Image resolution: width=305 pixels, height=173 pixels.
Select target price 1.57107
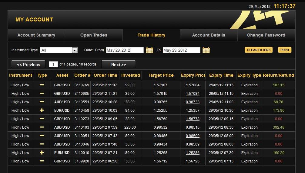160,85
